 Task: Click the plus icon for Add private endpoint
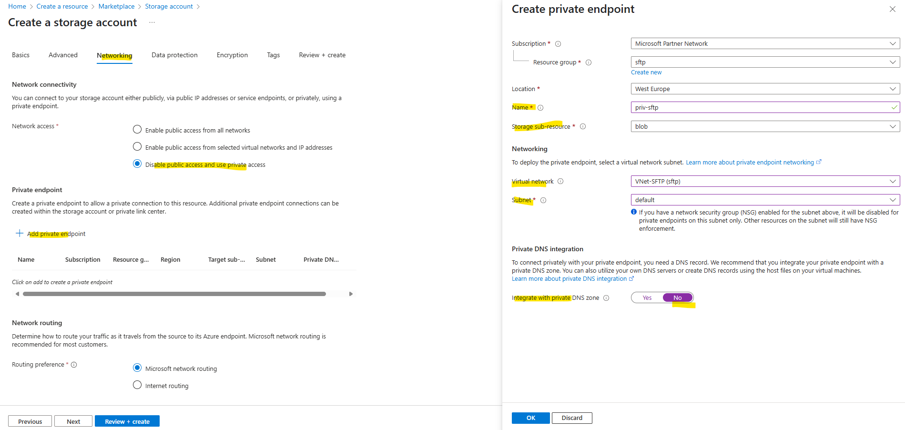pos(20,233)
